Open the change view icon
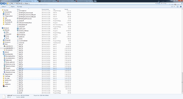This screenshot has height=99, width=183. (172, 7)
